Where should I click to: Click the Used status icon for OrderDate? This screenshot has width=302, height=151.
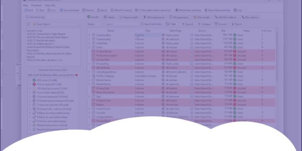(235, 43)
